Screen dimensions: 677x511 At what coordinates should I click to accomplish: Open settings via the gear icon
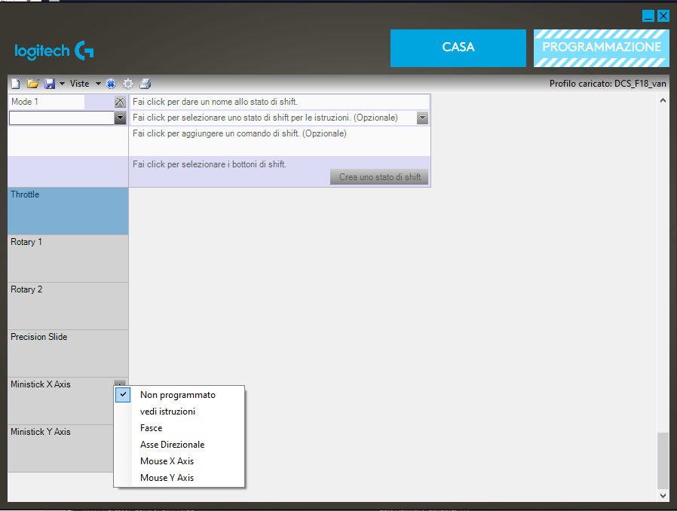(128, 84)
